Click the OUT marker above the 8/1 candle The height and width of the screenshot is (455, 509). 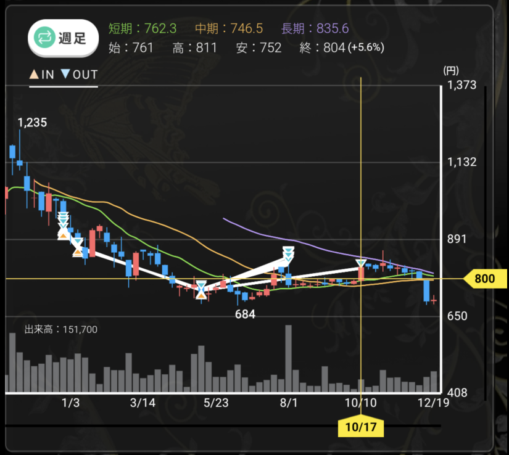pyautogui.click(x=288, y=255)
